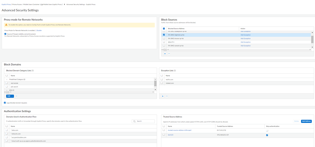Click the minus icon under Exception Lists
This screenshot has width=315, height=147.
point(167,96)
